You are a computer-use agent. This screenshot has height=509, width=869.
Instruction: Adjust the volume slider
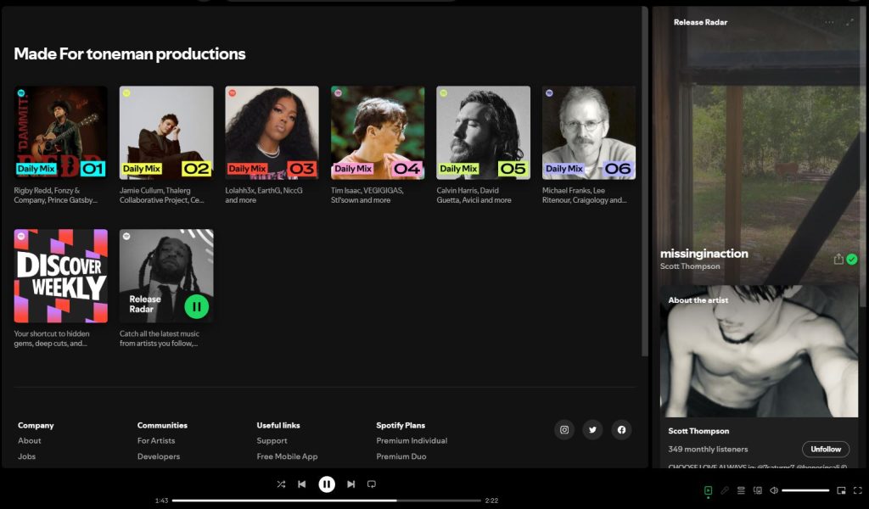click(805, 490)
